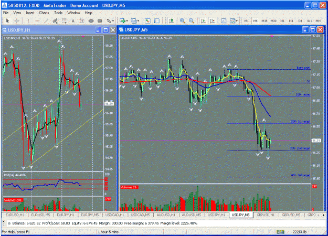Pick the horizontal line tool
Screen dimensions: 328x236
click(37, 20)
